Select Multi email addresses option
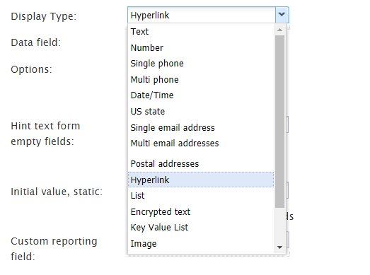 pyautogui.click(x=201, y=144)
